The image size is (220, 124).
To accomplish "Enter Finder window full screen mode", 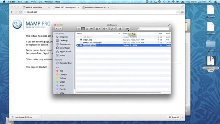I will coord(169,25).
